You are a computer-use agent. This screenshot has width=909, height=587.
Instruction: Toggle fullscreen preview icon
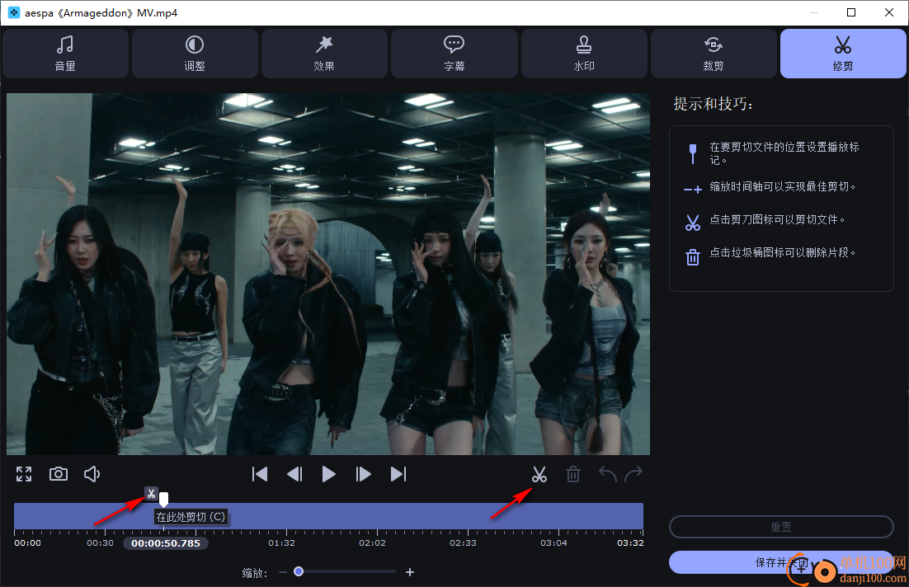[x=24, y=474]
